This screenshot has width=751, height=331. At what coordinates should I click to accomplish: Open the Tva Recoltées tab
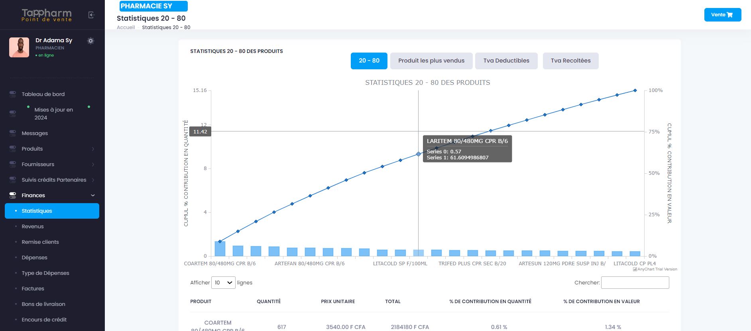(570, 61)
